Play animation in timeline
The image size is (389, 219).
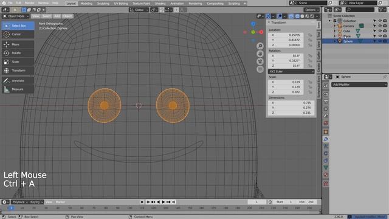pos(164,202)
